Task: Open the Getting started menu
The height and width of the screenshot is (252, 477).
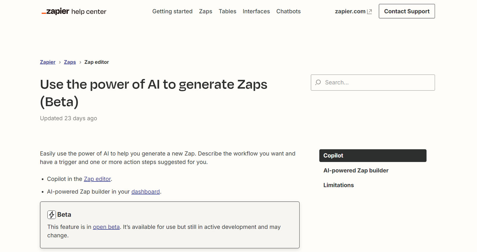Action: (x=172, y=11)
